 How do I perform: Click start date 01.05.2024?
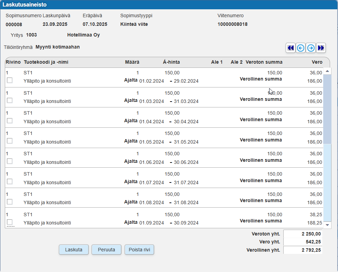151,142
